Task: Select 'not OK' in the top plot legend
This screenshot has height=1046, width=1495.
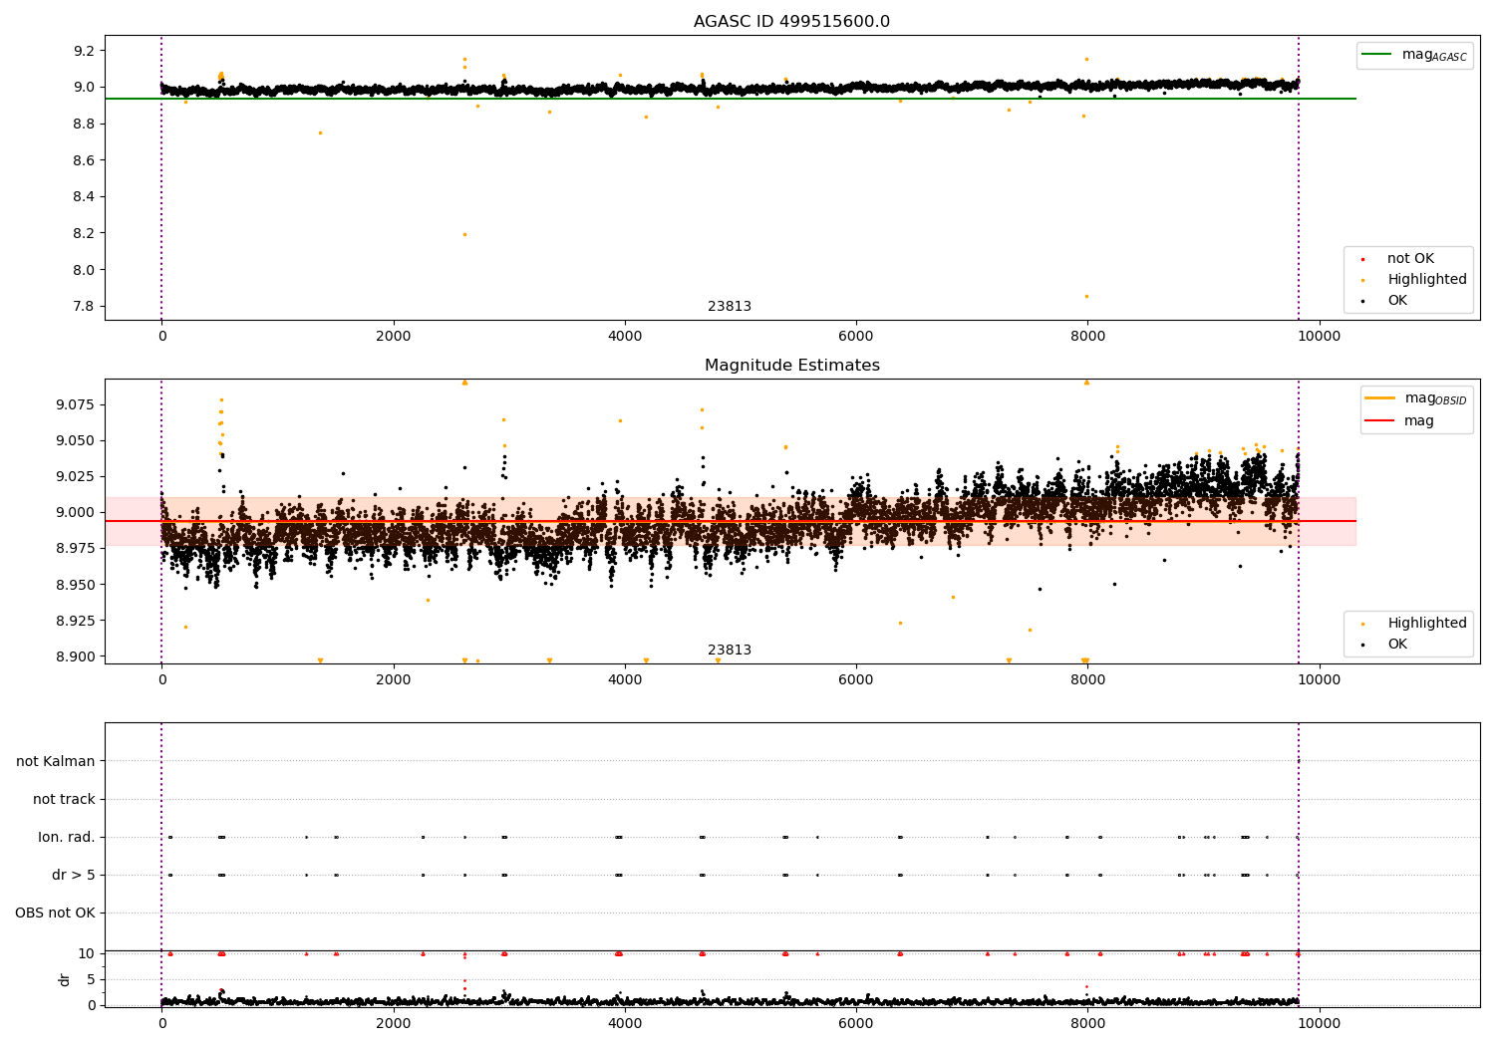Action: tap(1410, 259)
